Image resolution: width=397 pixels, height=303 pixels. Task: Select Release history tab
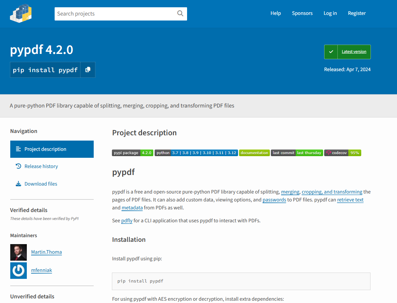click(52, 166)
